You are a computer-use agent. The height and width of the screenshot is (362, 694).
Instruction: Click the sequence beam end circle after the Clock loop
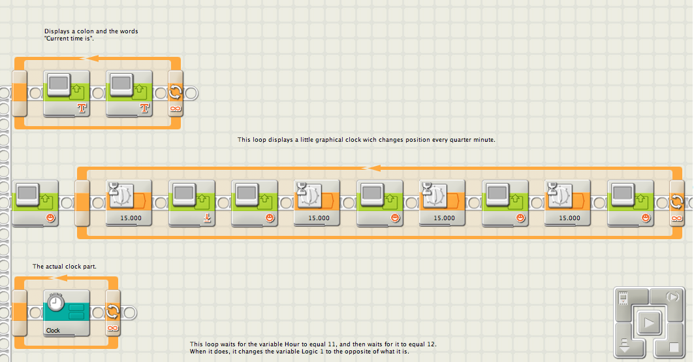coord(129,313)
